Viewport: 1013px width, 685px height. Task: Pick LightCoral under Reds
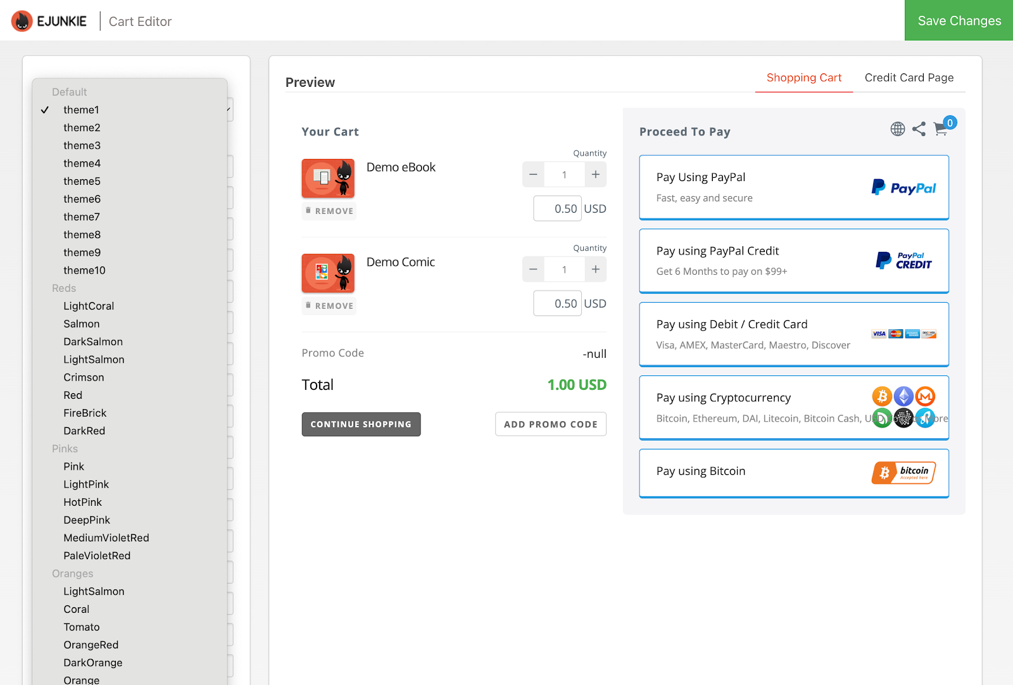click(130, 306)
